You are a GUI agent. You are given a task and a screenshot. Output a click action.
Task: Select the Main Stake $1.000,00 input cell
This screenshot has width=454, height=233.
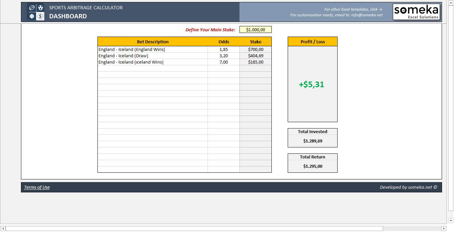tap(255, 30)
